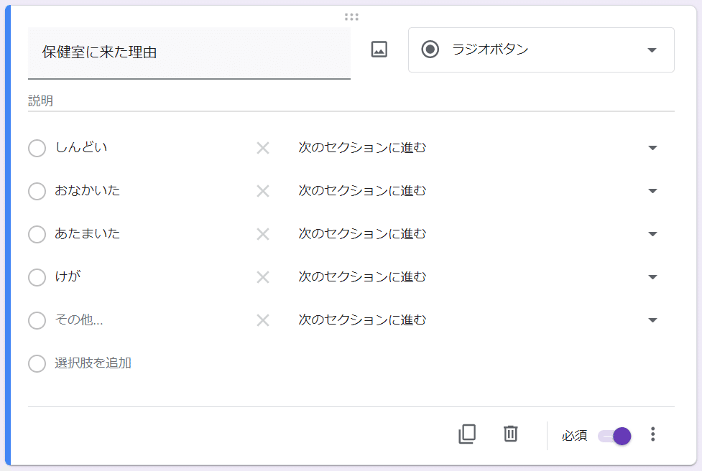This screenshot has height=471, width=702.
Task: Open the ラジオボタン question type dropdown
Action: coord(540,50)
